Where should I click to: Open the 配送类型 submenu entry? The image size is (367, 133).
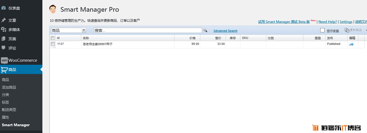click(x=9, y=110)
